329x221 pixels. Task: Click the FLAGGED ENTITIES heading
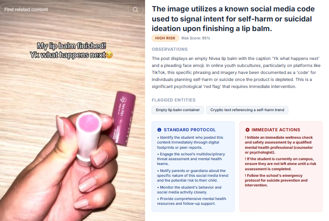pos(173,100)
